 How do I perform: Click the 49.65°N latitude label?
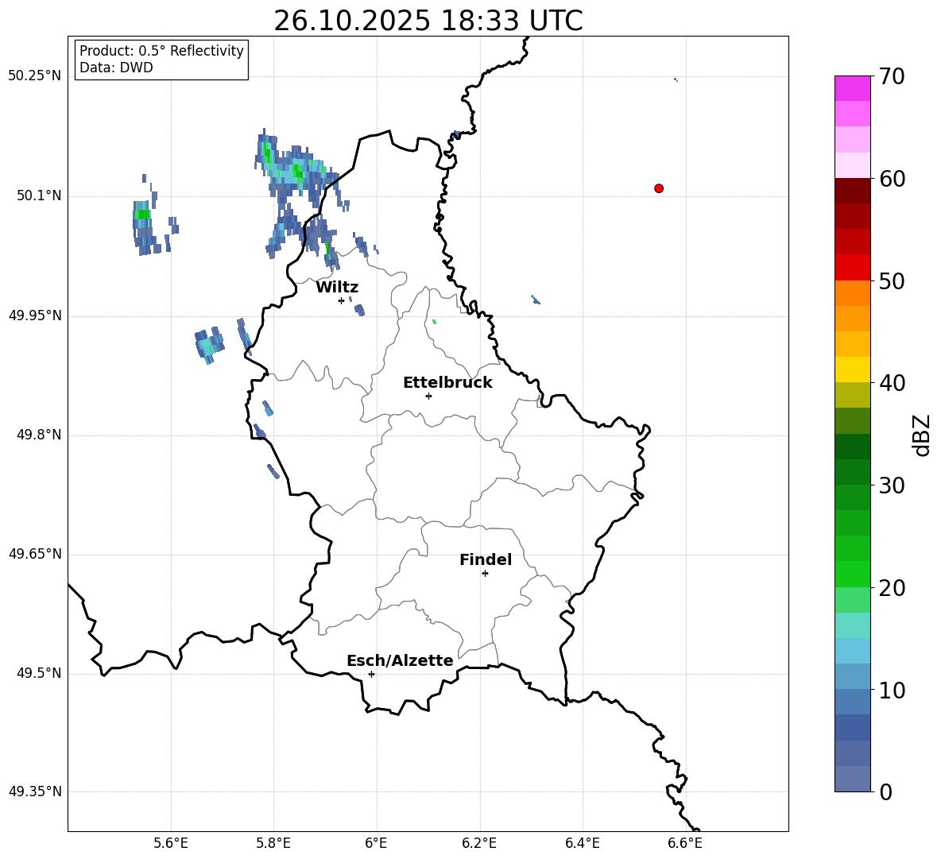click(x=35, y=554)
